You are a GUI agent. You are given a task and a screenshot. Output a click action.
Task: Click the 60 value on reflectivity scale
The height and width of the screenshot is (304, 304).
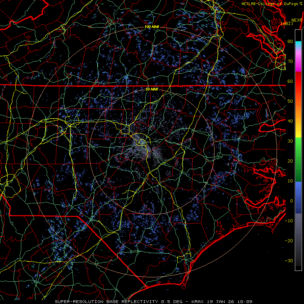pyautogui.click(x=290, y=81)
